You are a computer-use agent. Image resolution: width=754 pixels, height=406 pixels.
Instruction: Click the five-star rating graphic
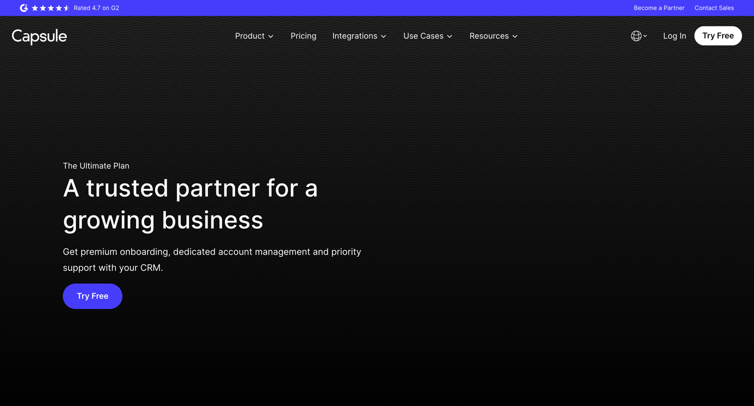point(50,8)
